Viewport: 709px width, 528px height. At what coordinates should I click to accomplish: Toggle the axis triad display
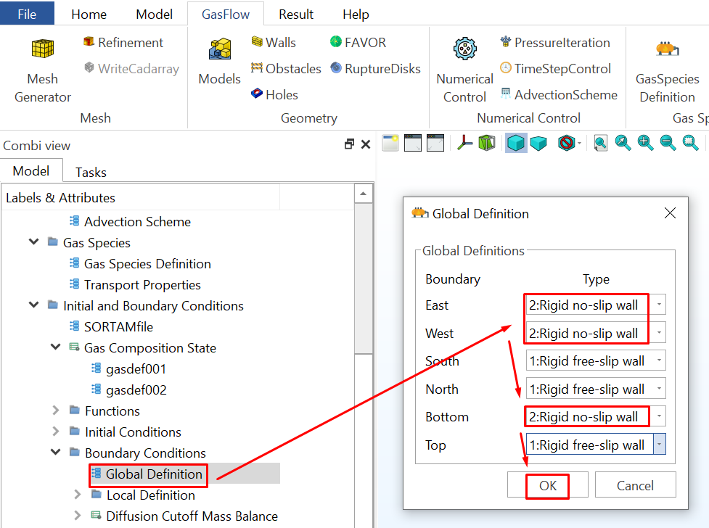(465, 143)
